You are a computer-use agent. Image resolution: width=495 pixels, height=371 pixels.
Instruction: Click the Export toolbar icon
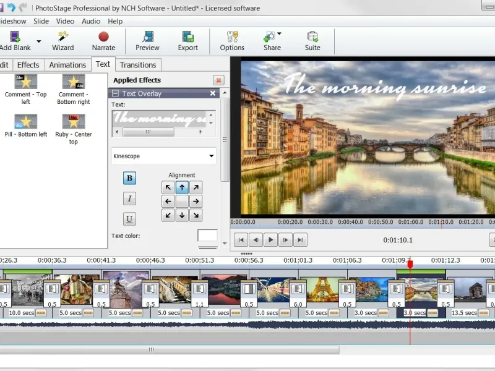click(187, 40)
